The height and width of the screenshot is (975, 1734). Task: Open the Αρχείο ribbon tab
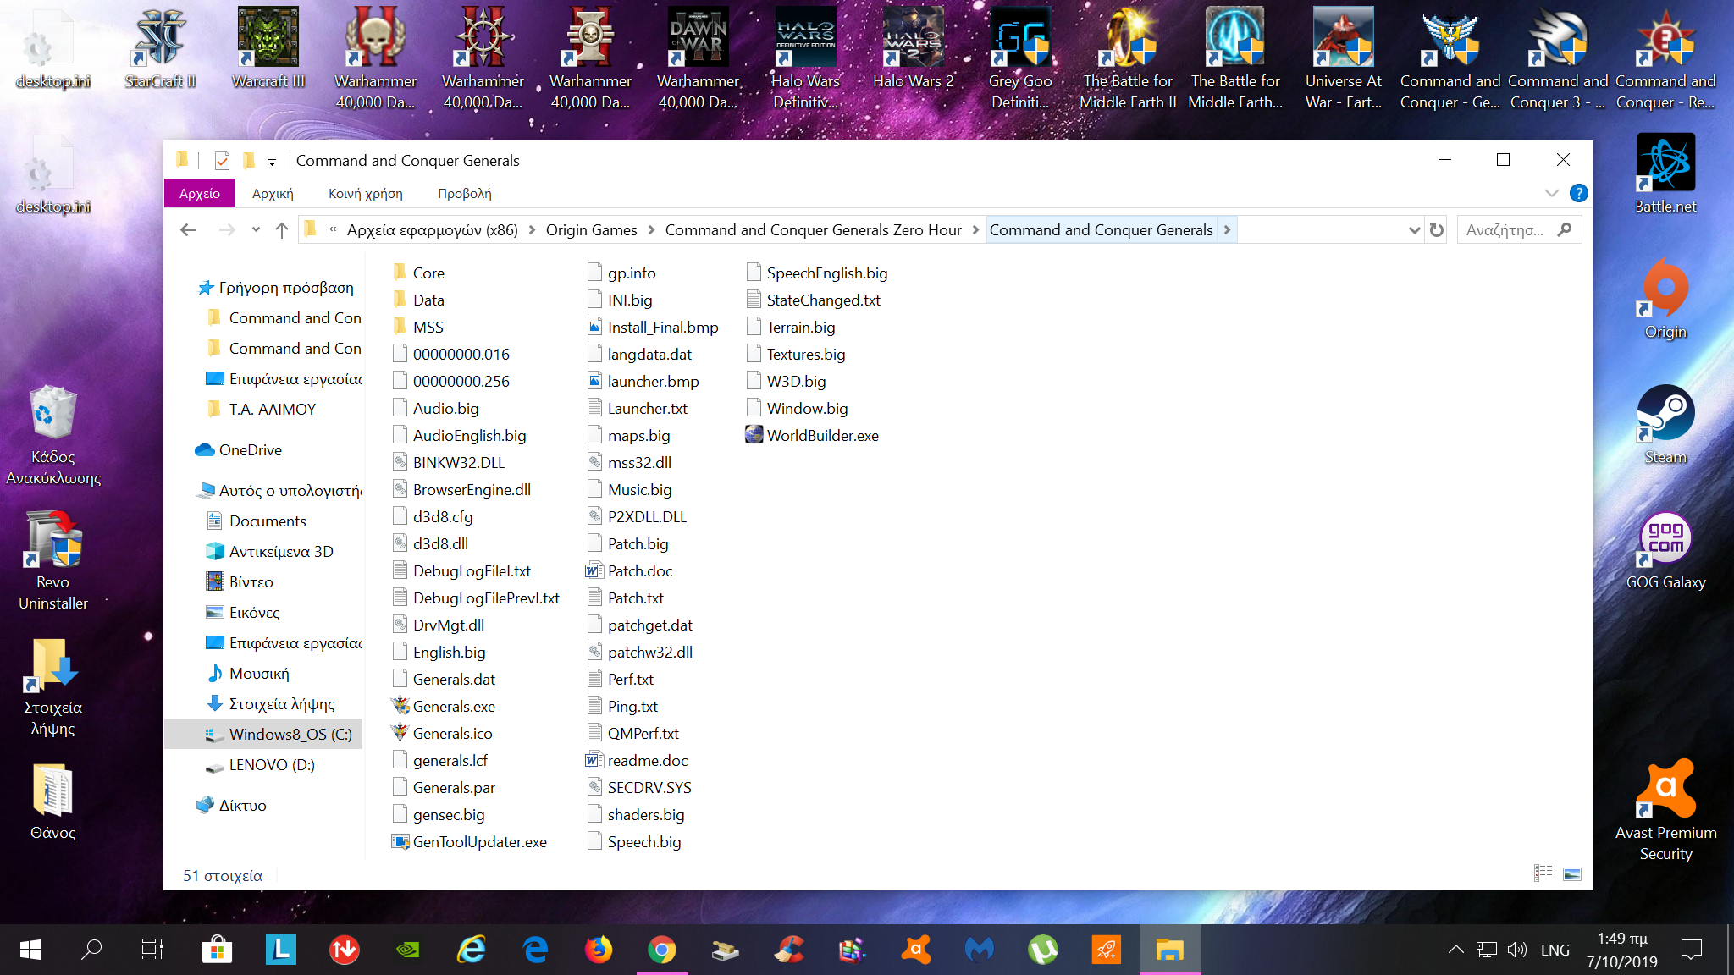point(200,193)
